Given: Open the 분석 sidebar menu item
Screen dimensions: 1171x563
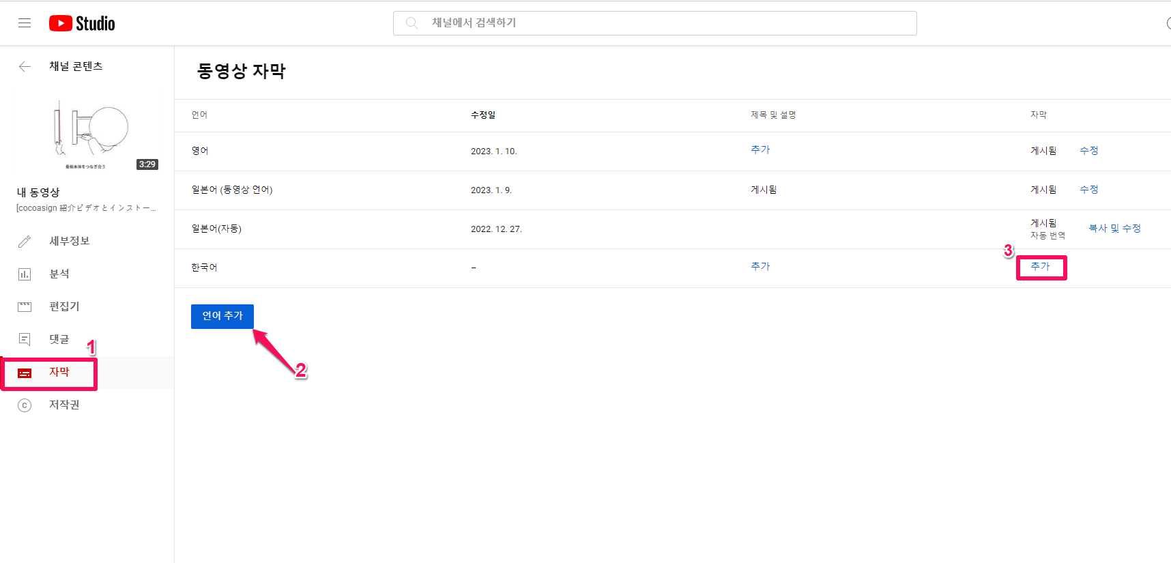Looking at the screenshot, I should click(x=59, y=274).
